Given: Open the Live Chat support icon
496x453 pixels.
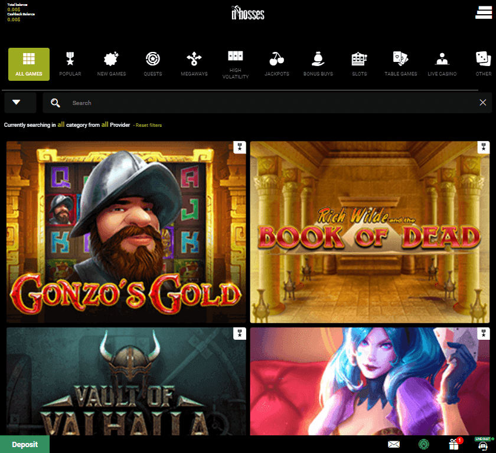Looking at the screenshot, I should click(483, 444).
